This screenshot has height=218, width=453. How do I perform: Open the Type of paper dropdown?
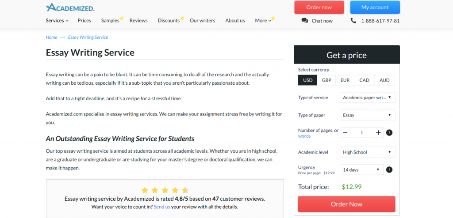pyautogui.click(x=368, y=115)
